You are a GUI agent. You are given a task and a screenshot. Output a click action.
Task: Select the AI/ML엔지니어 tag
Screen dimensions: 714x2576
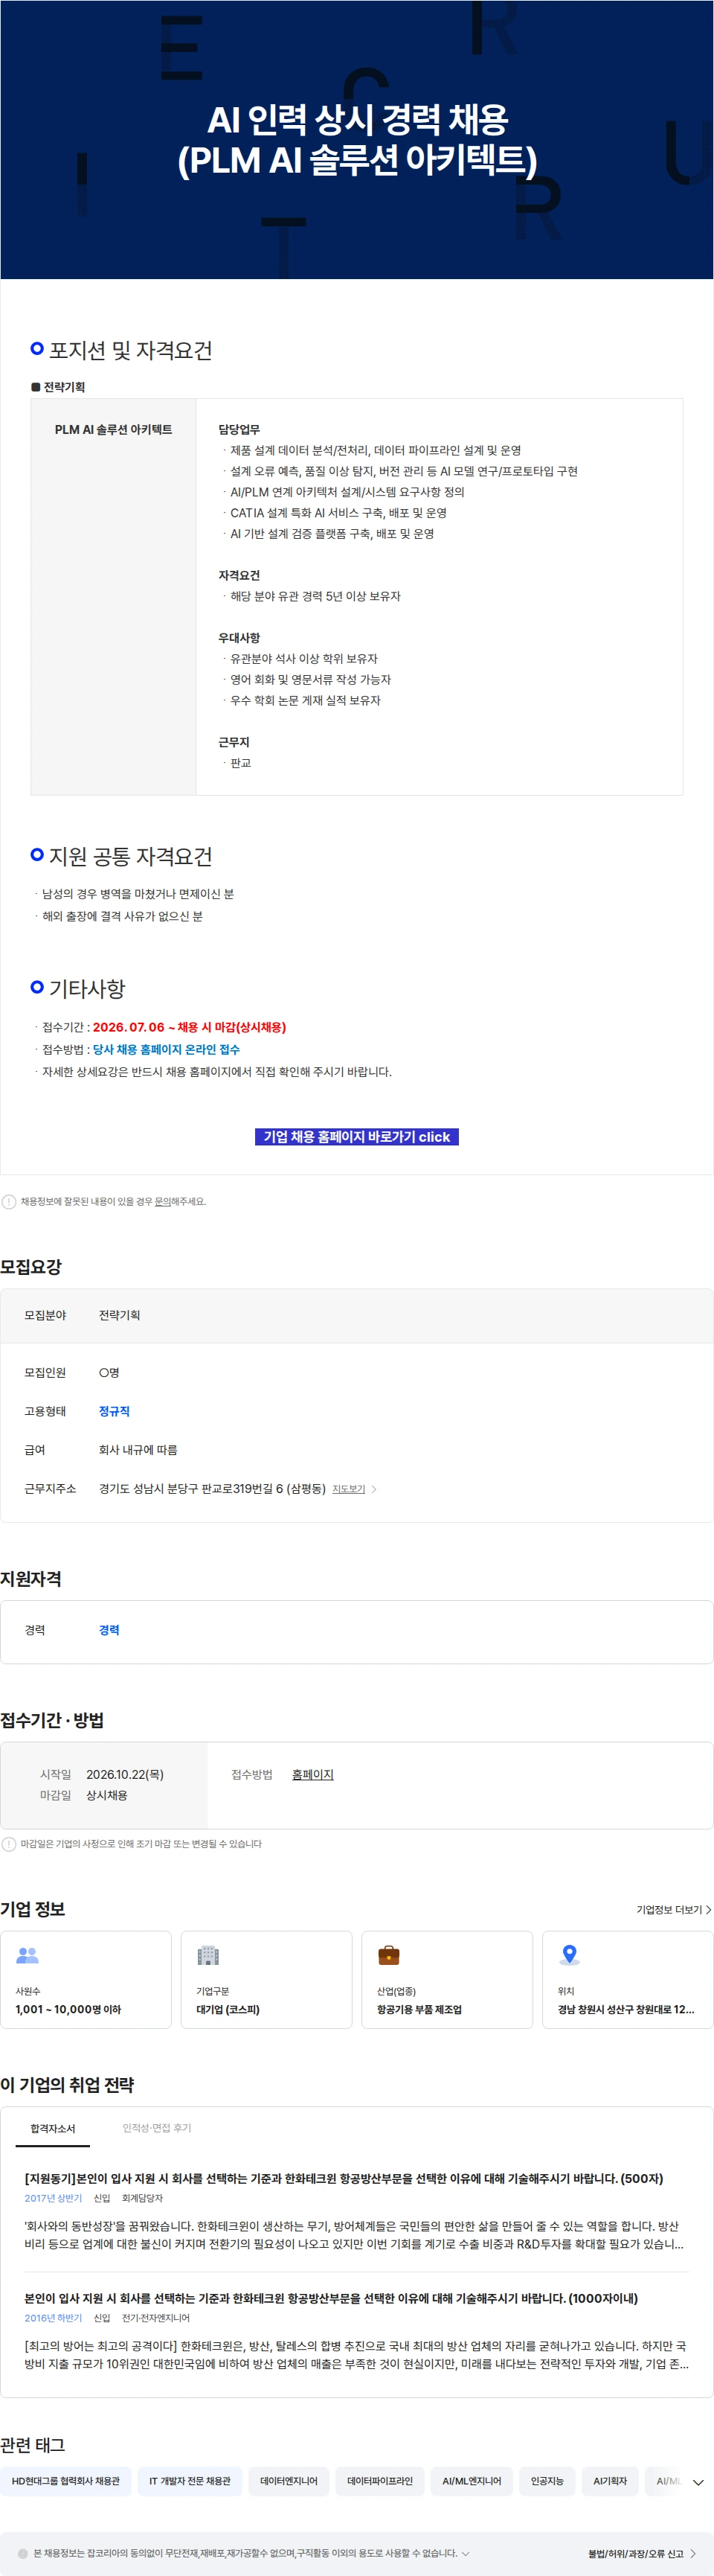472,2480
